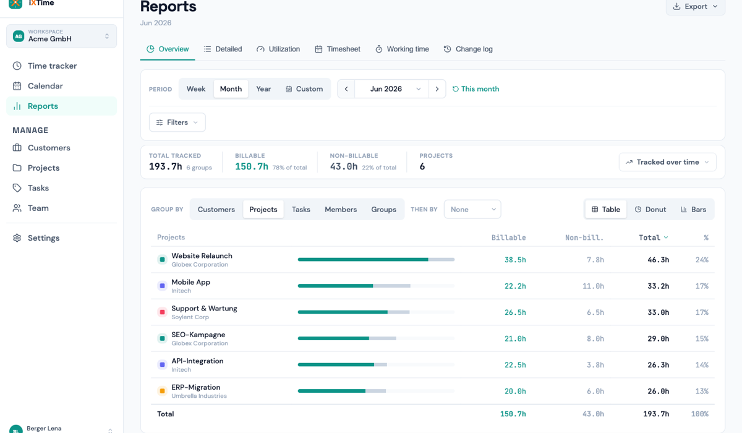742x433 pixels.
Task: Open Settings gear icon in sidebar
Action: 17,238
